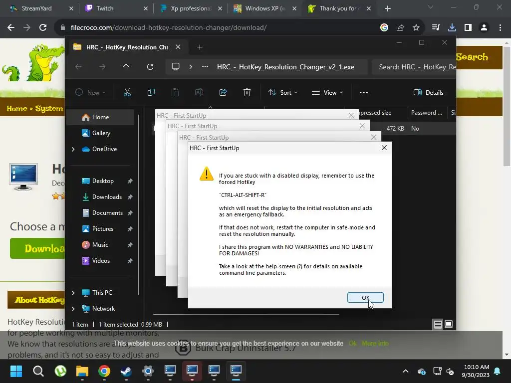Image resolution: width=511 pixels, height=383 pixels.
Task: Go up one folder in File Explorer
Action: pos(126,67)
